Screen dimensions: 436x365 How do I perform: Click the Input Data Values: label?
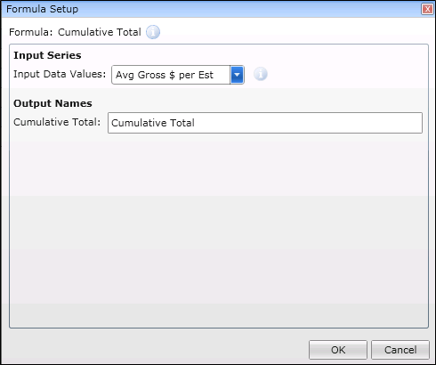pyautogui.click(x=60, y=74)
